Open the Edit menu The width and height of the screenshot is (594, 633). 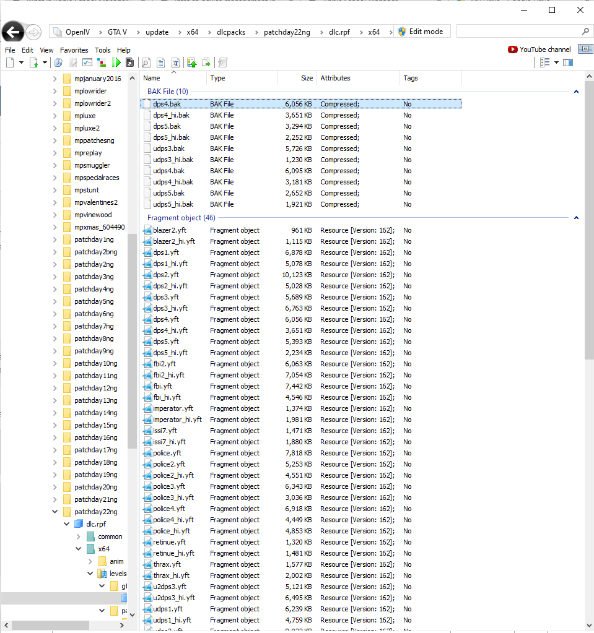coord(27,50)
